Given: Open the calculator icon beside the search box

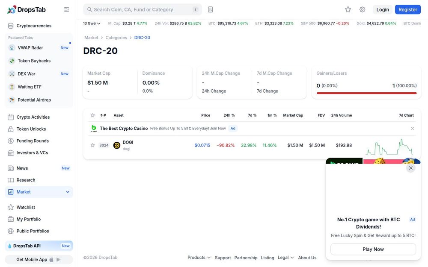Looking at the screenshot, I should point(210,9).
